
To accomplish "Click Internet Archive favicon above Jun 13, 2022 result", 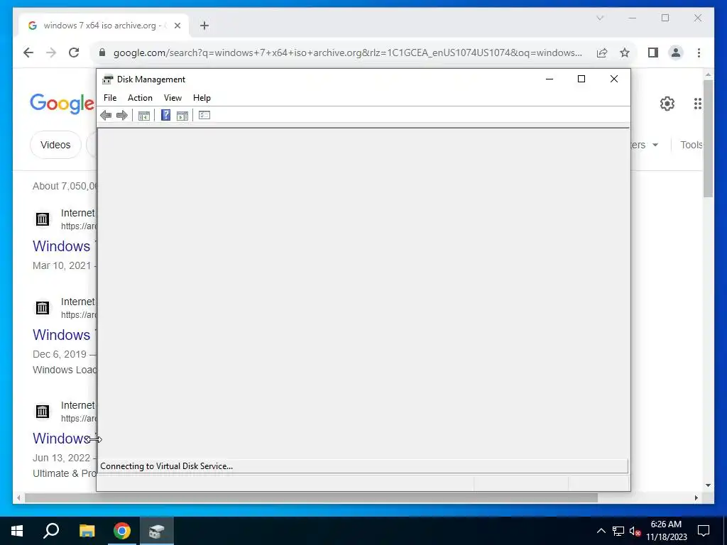I will tap(43, 412).
